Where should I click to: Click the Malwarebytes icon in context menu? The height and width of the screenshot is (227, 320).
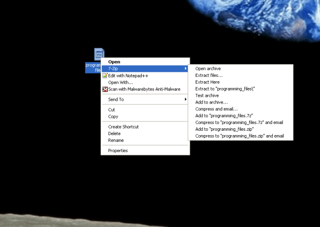[x=104, y=89]
